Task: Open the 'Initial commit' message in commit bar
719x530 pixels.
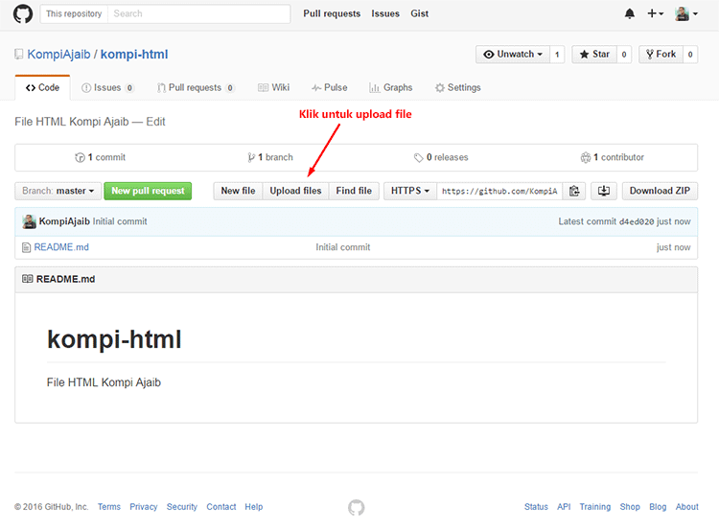Action: (x=120, y=221)
